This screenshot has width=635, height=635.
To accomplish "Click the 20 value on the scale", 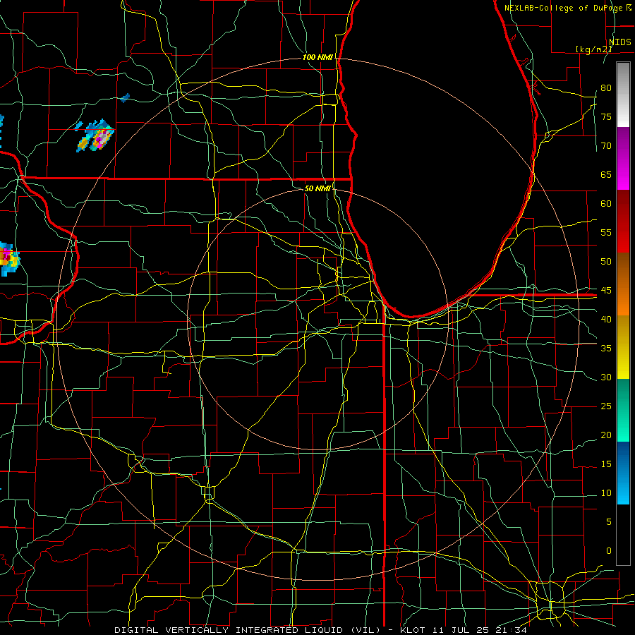I will click(x=606, y=435).
